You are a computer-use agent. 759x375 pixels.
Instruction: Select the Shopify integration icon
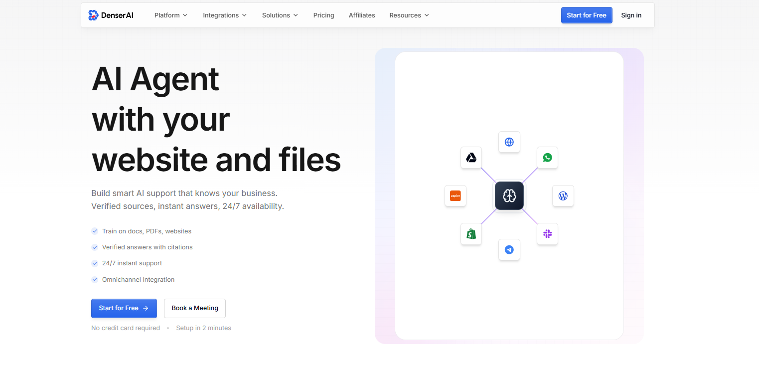471,234
